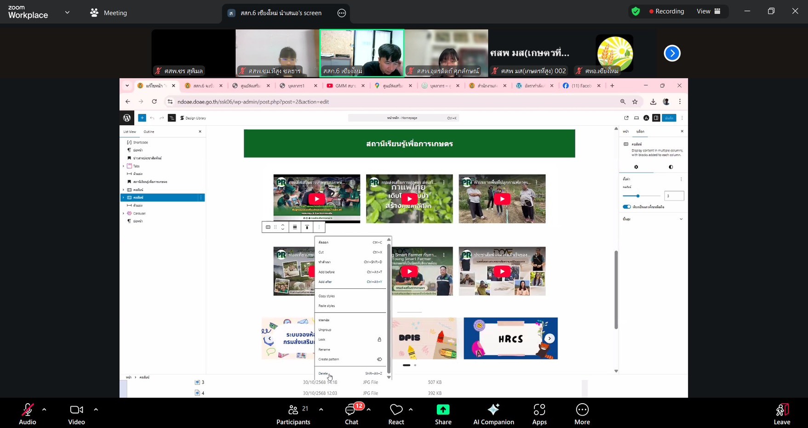Image resolution: width=808 pixels, height=428 pixels.
Task: Switch to the Outline tab in List View
Action: click(149, 131)
